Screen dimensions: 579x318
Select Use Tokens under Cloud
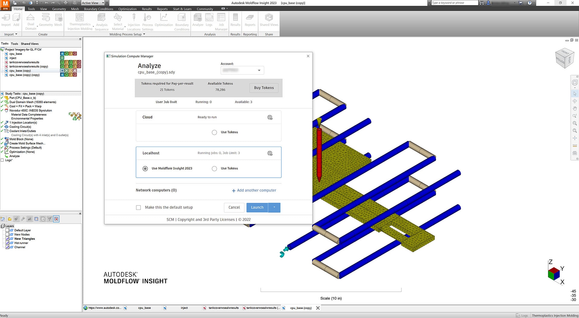[x=214, y=132]
